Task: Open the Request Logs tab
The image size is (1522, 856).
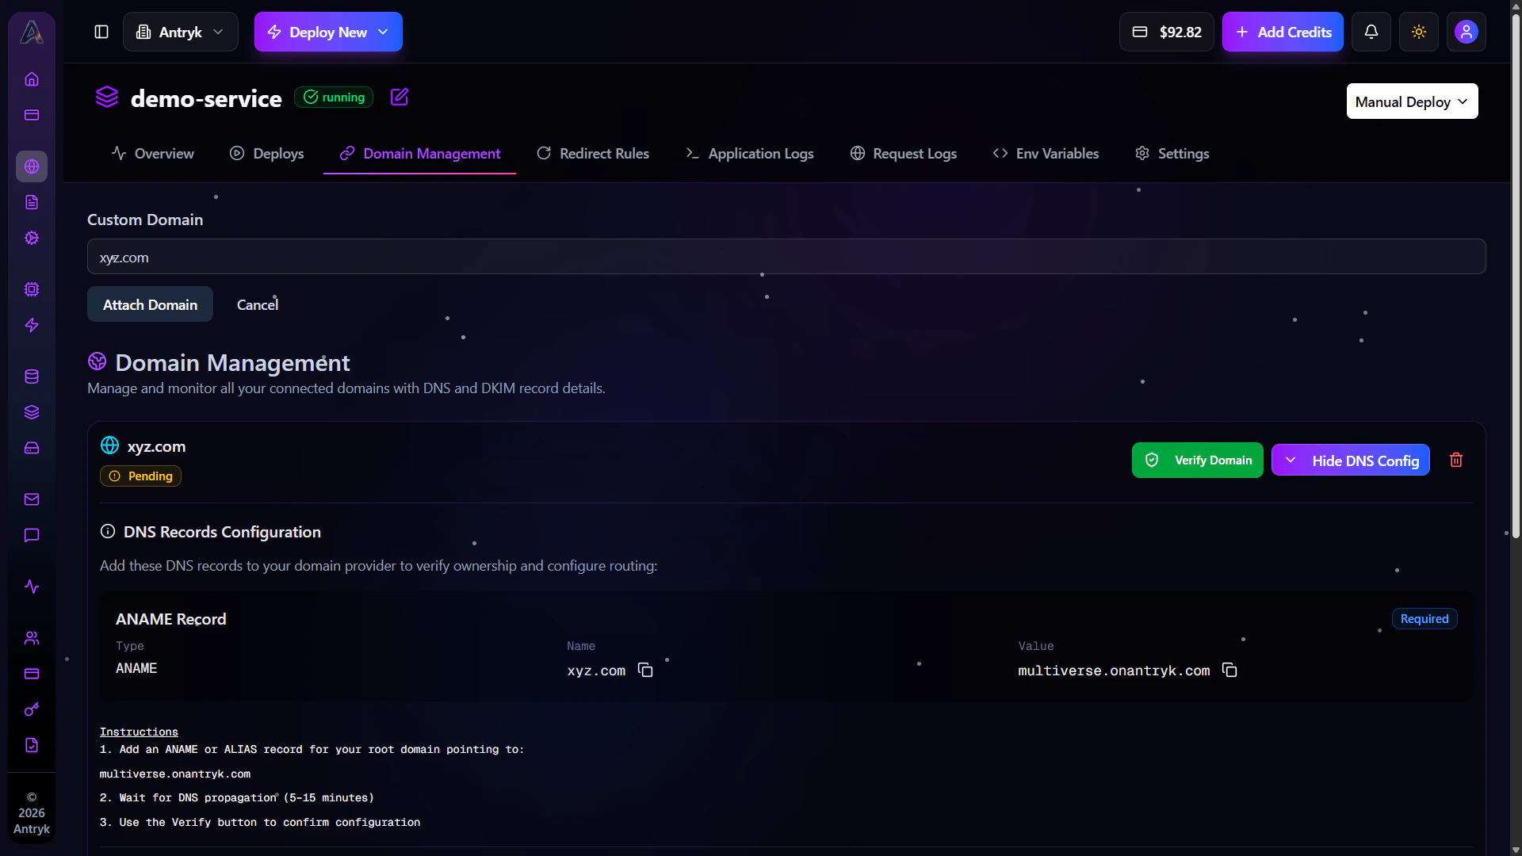Action: tap(904, 153)
